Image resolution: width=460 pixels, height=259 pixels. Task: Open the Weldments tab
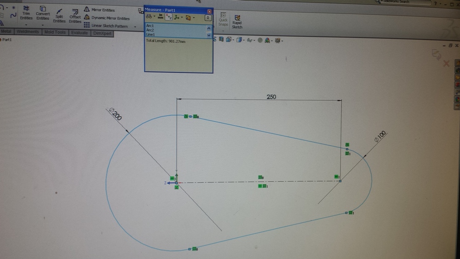click(x=28, y=32)
